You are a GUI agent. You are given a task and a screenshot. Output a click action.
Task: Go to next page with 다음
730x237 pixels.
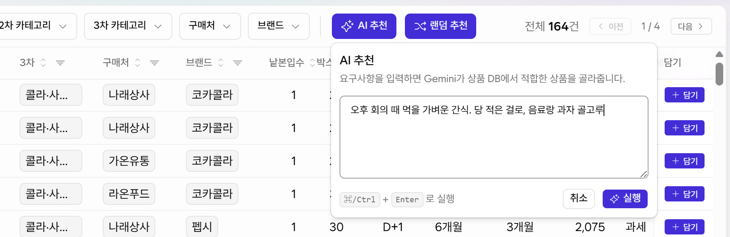pyautogui.click(x=691, y=26)
